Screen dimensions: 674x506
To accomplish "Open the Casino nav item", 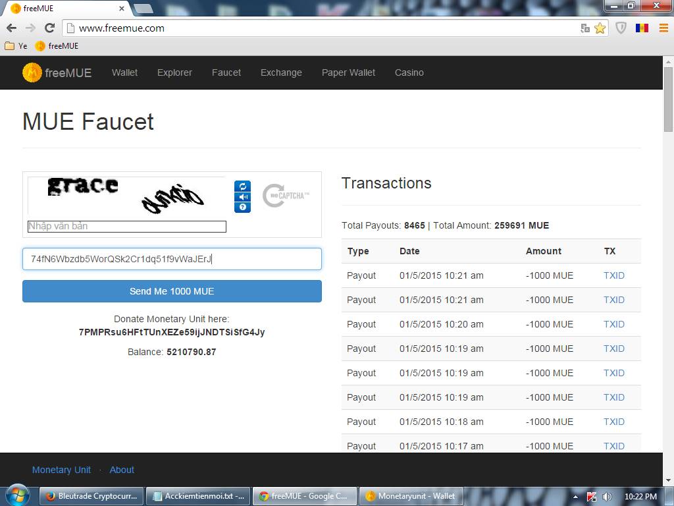I will click(x=409, y=72).
